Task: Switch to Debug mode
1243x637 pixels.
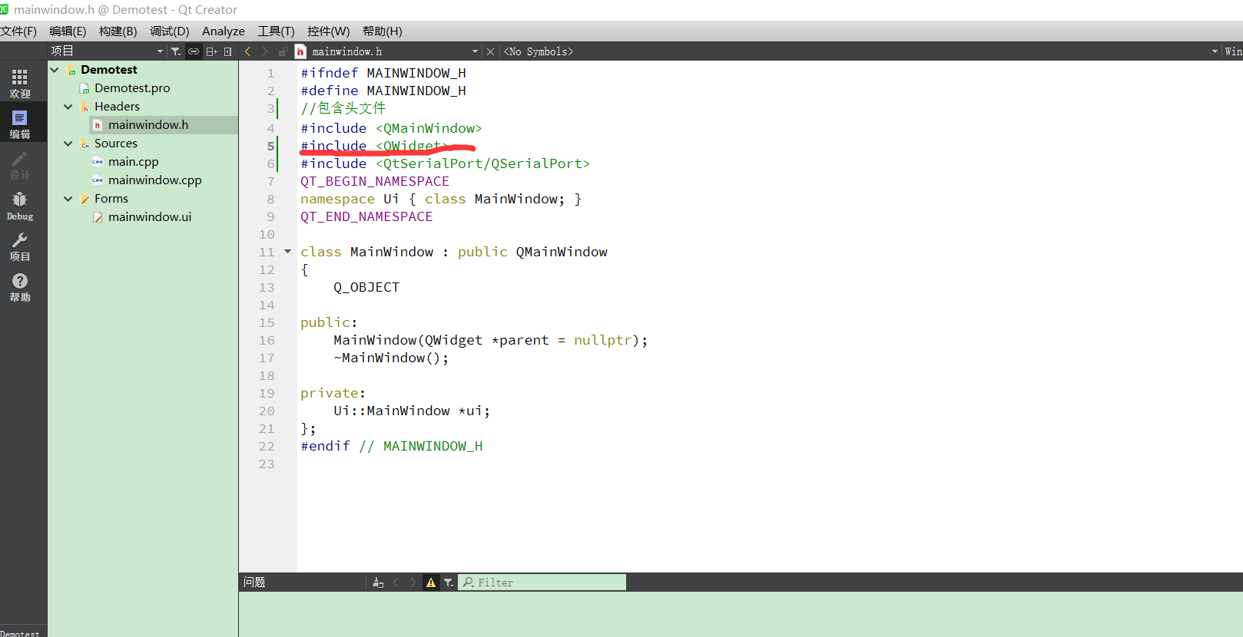Action: pos(20,206)
